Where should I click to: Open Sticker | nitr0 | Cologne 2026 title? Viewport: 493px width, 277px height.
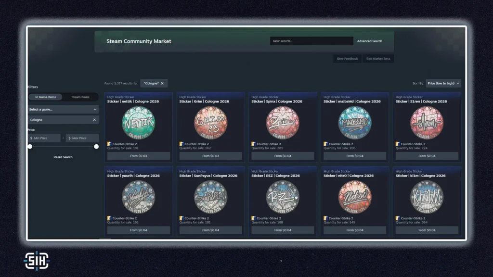[349, 176]
